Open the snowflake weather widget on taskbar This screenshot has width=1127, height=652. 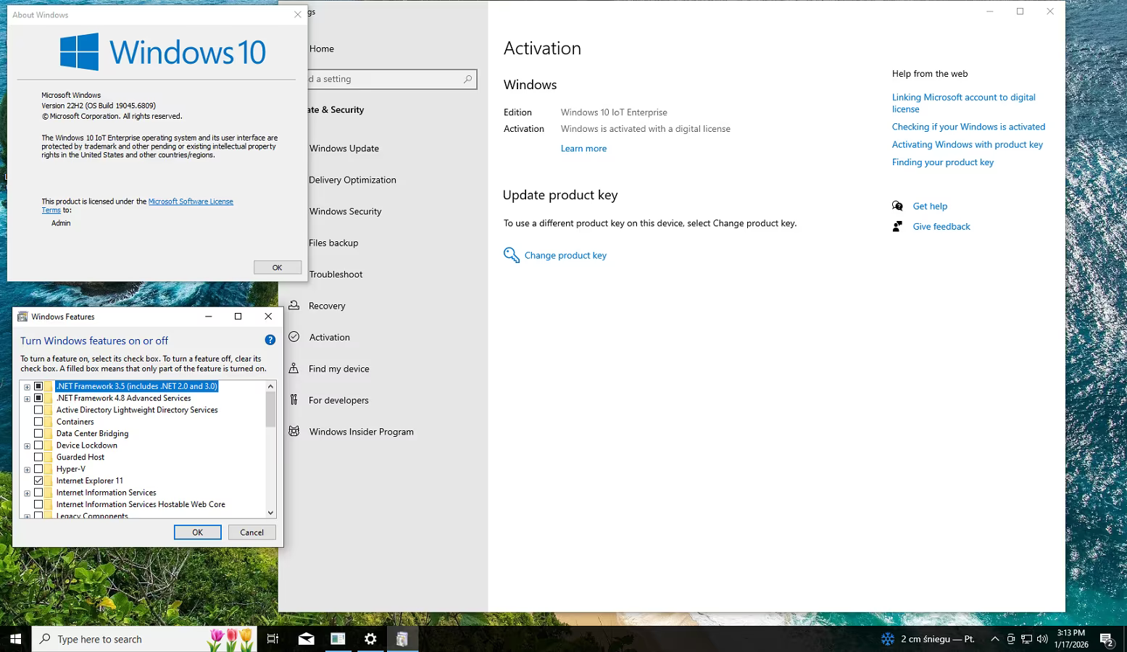tap(888, 639)
